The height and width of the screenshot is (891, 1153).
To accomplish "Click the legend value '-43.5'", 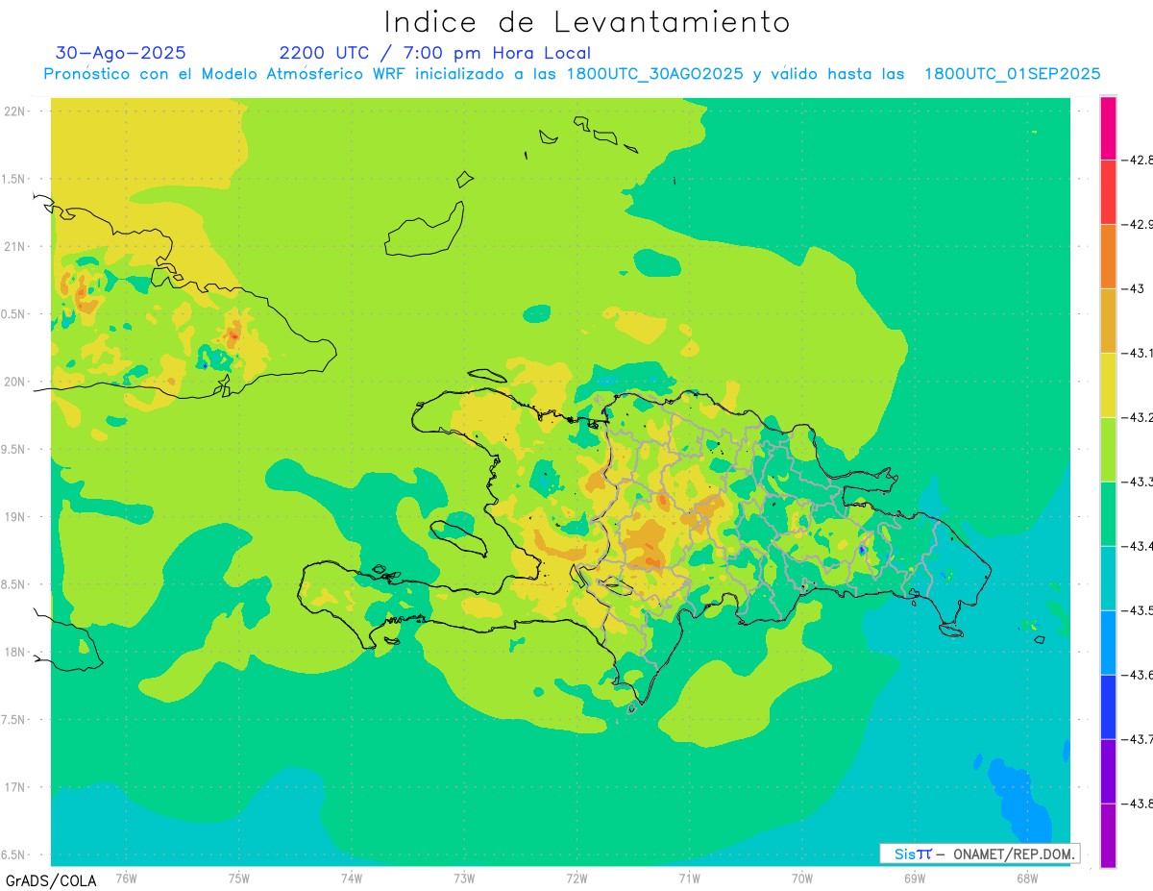I will (x=1139, y=610).
